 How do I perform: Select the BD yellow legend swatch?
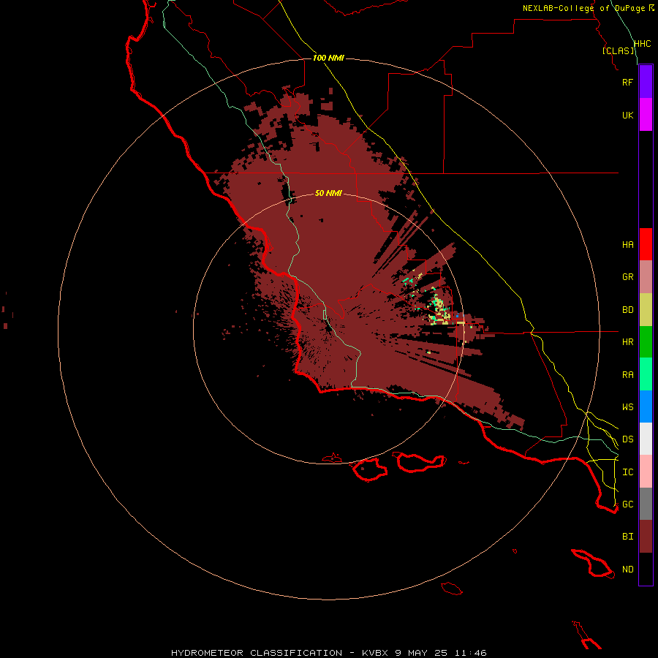coord(646,309)
